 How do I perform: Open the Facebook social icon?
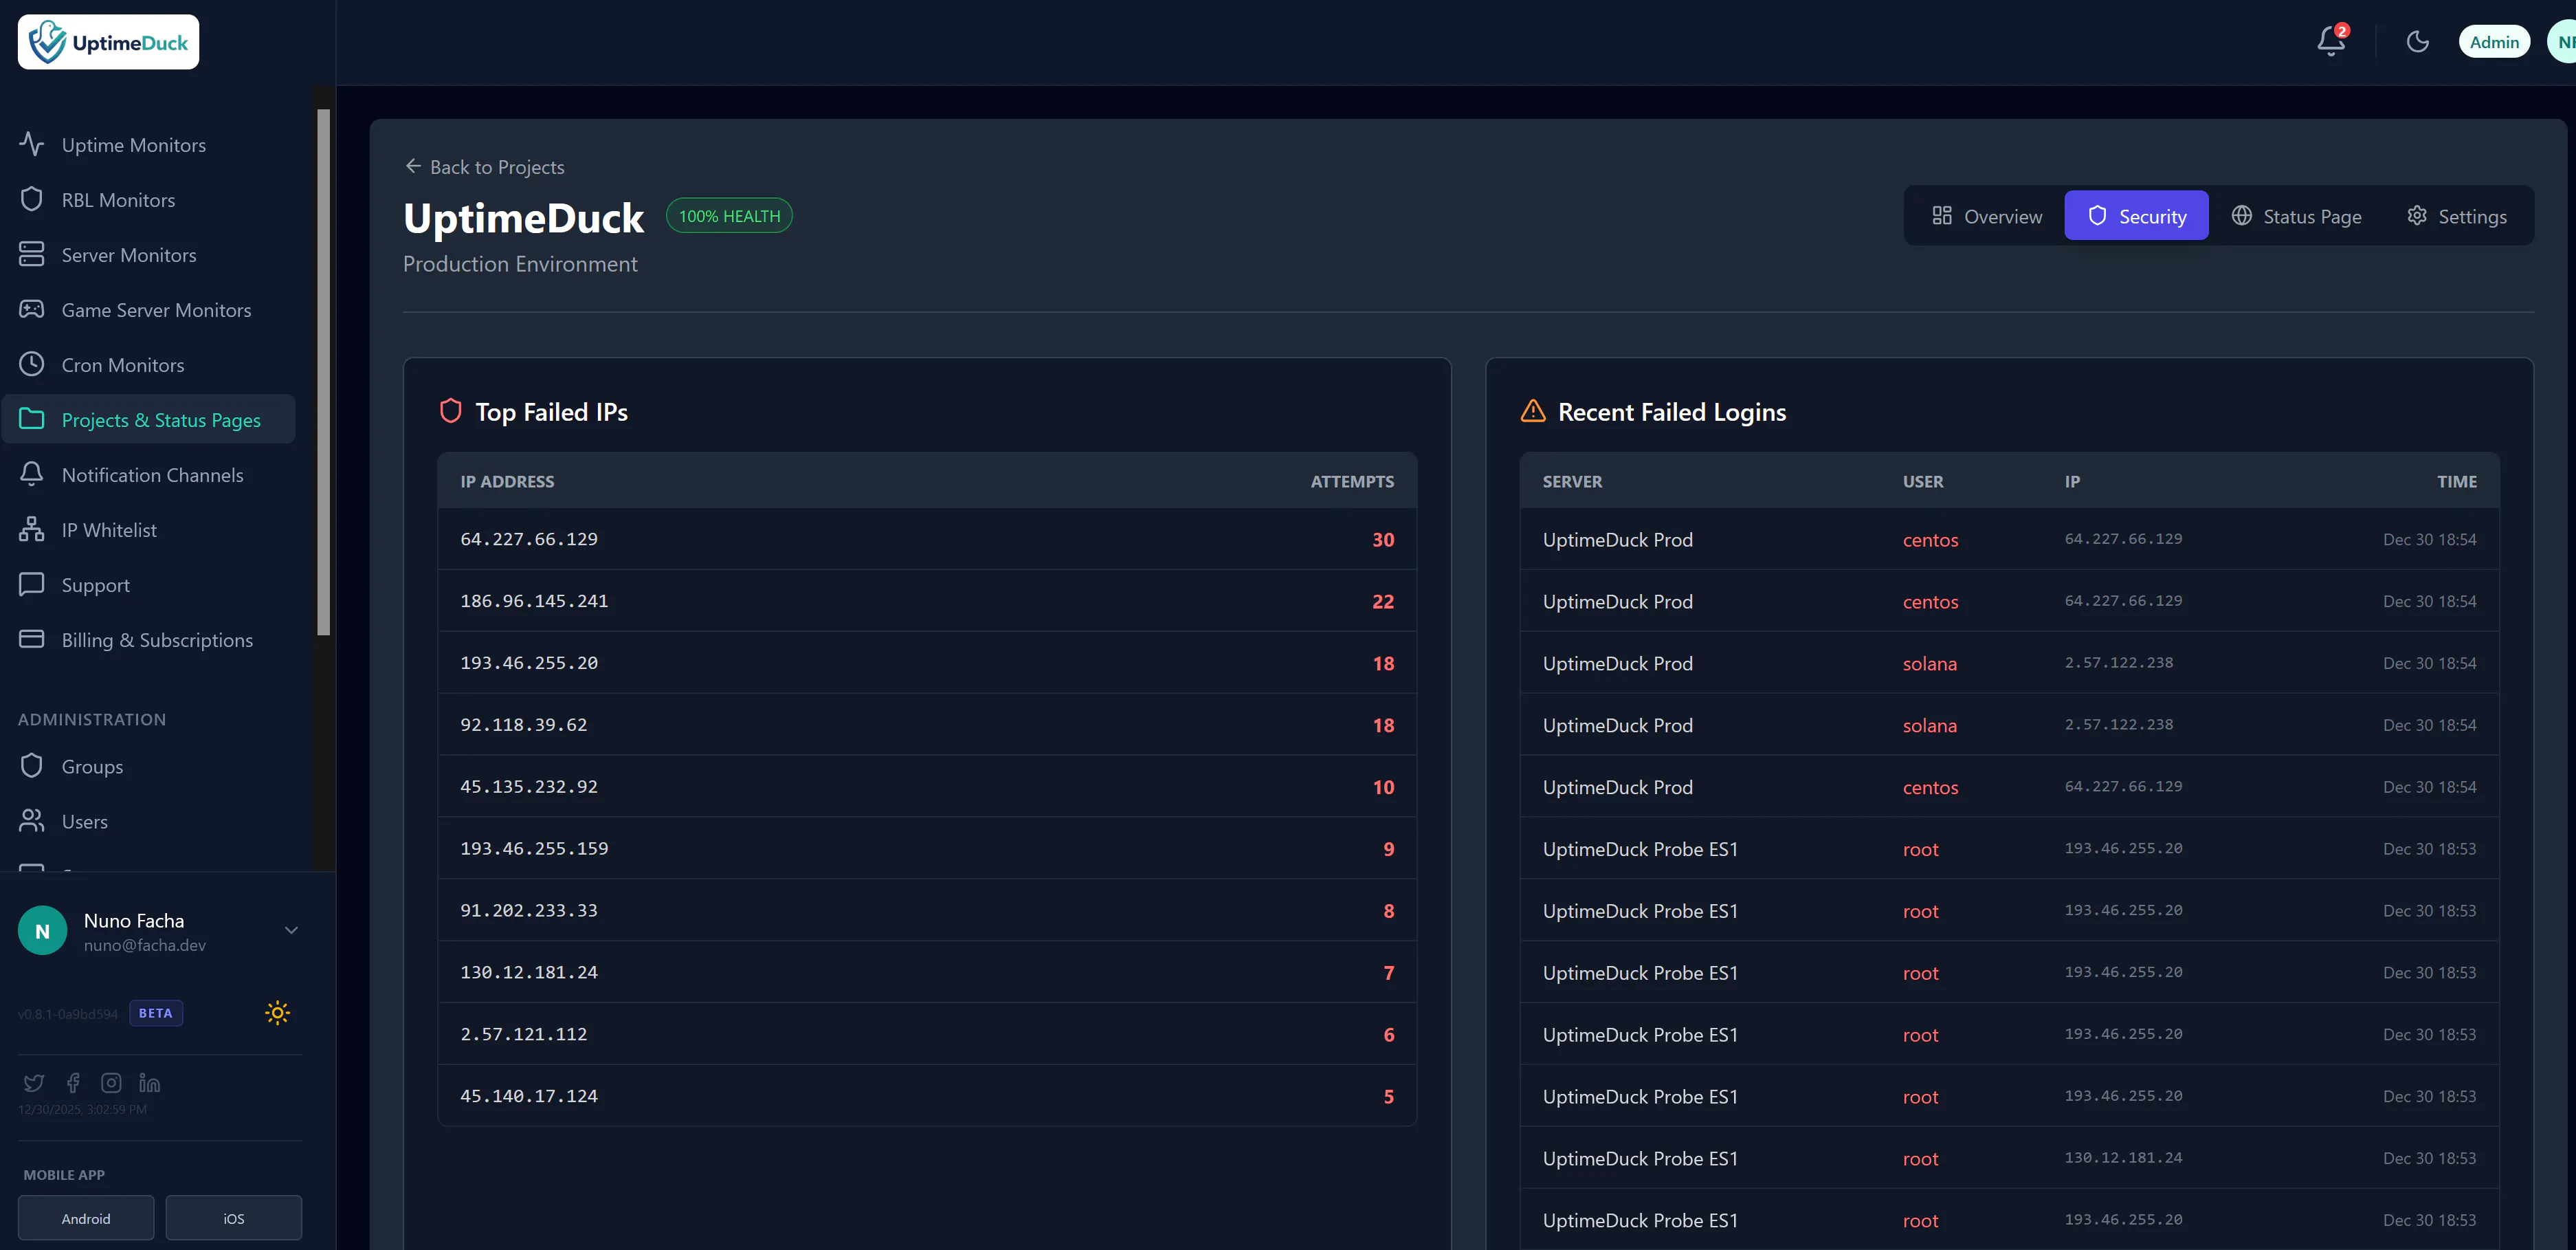tap(73, 1083)
